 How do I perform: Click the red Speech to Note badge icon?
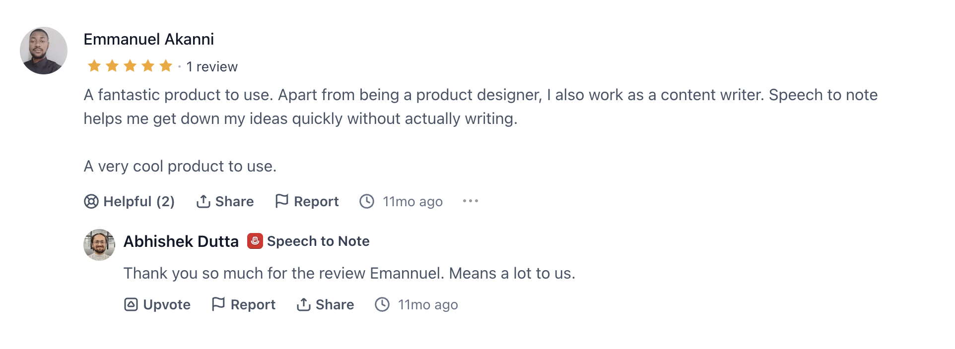click(x=255, y=241)
